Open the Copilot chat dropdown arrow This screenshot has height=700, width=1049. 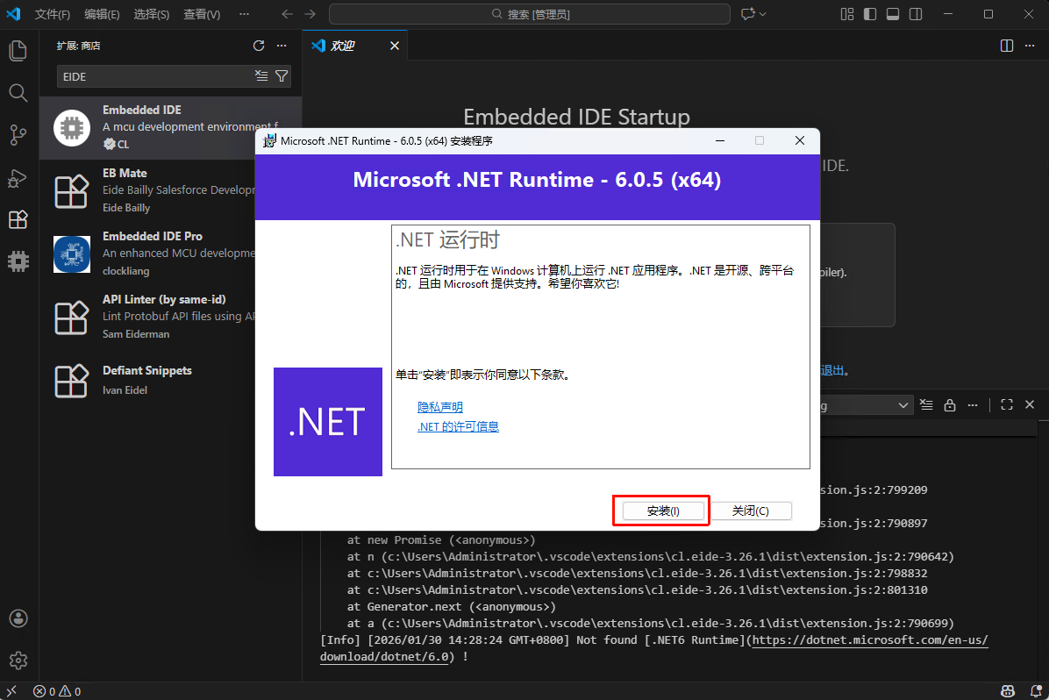point(762,14)
